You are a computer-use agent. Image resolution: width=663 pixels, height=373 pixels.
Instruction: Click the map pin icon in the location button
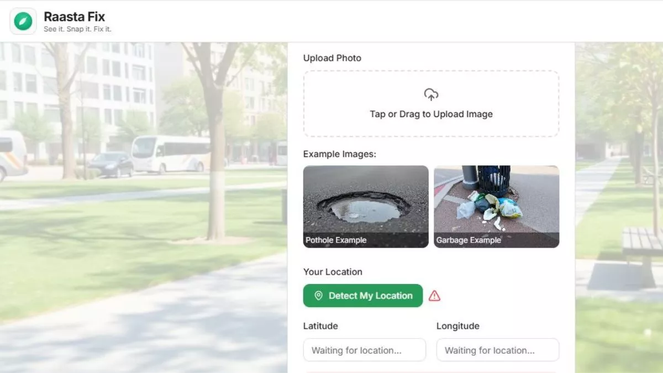(x=318, y=296)
